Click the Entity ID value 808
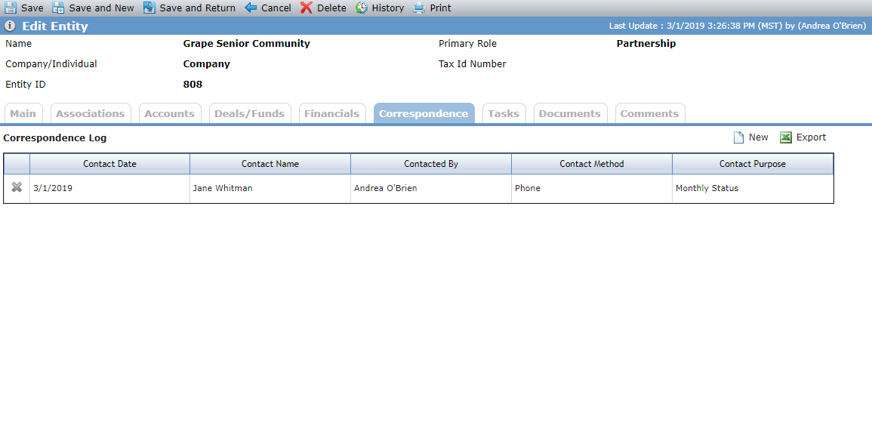This screenshot has width=872, height=426. [193, 85]
